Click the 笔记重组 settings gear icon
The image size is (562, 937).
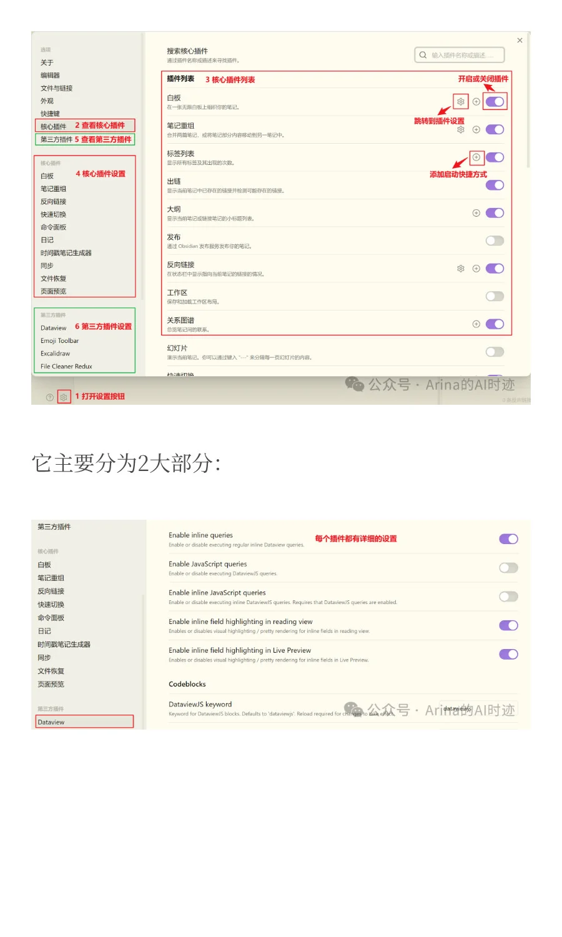click(460, 129)
